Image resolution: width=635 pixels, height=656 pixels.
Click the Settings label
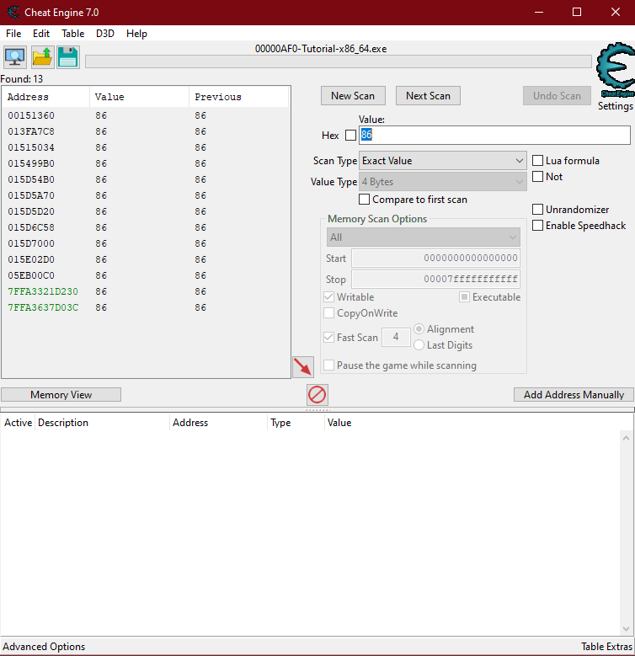tap(616, 106)
